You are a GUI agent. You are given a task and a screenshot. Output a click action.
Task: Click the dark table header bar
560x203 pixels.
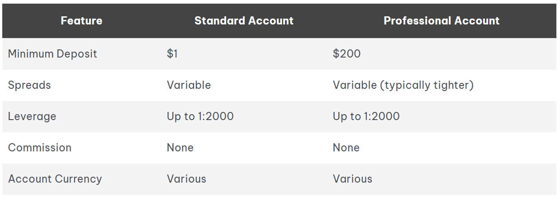[279, 21]
